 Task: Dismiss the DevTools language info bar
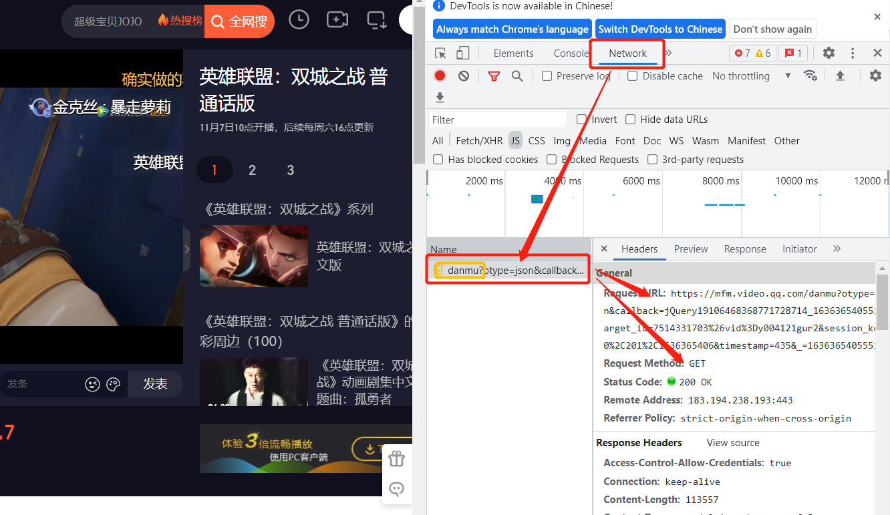tap(877, 17)
